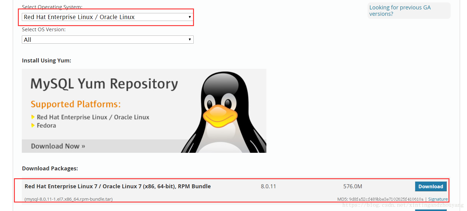Open the Select OS Version dropdown

point(108,40)
